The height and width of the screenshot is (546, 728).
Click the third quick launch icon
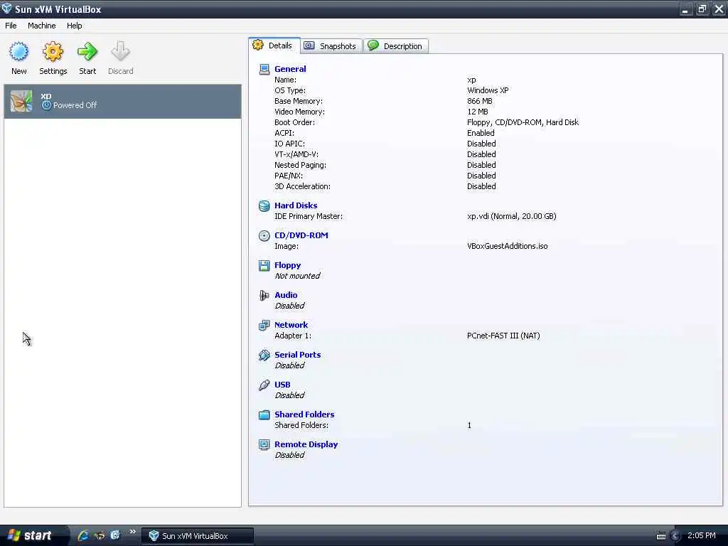115,535
